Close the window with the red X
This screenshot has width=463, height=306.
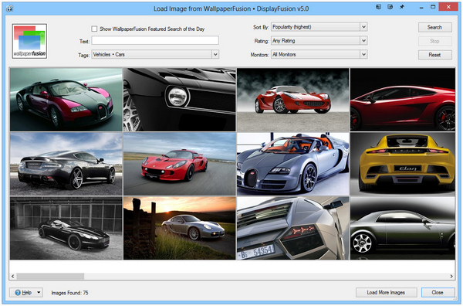[448, 7]
